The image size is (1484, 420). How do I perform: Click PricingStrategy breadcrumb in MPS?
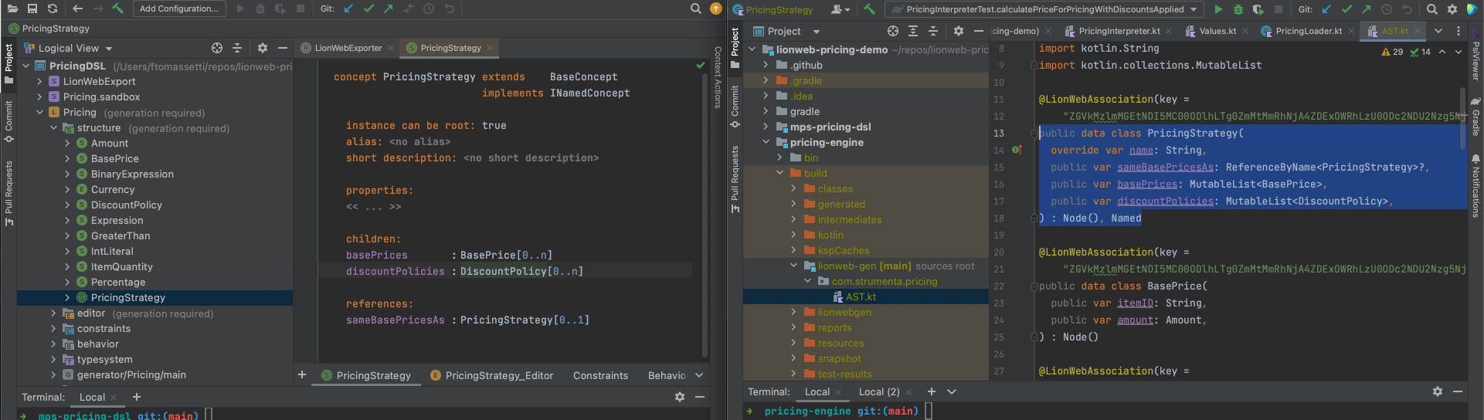49,29
